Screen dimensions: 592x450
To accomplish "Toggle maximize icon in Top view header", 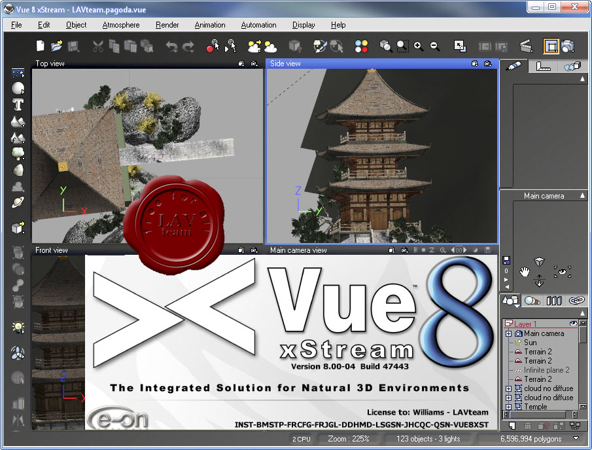I will [241, 64].
